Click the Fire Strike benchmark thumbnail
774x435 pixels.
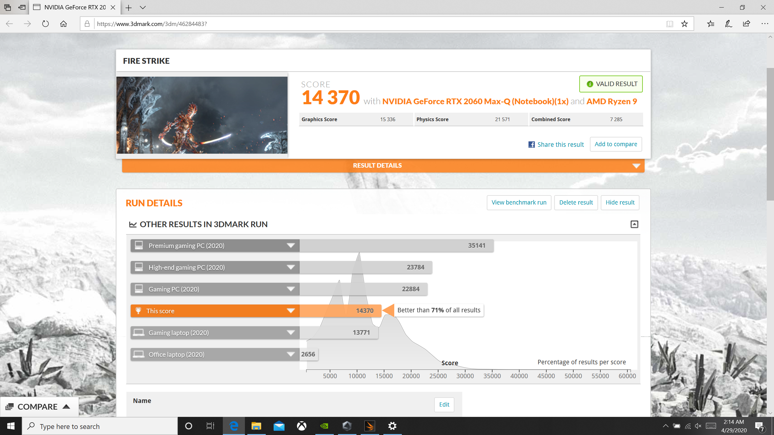[x=202, y=115]
